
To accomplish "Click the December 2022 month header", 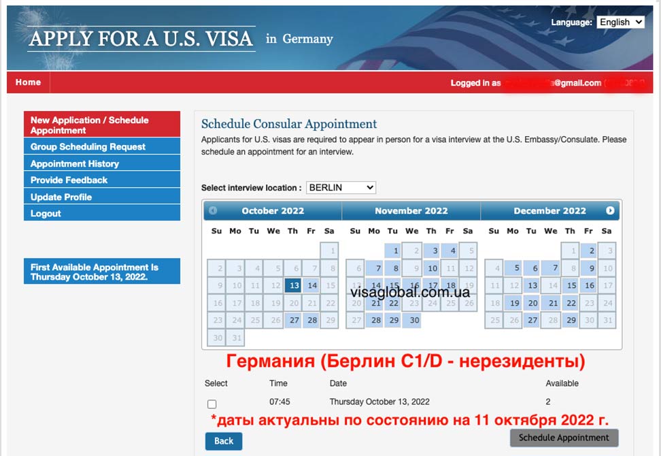I will click(549, 210).
